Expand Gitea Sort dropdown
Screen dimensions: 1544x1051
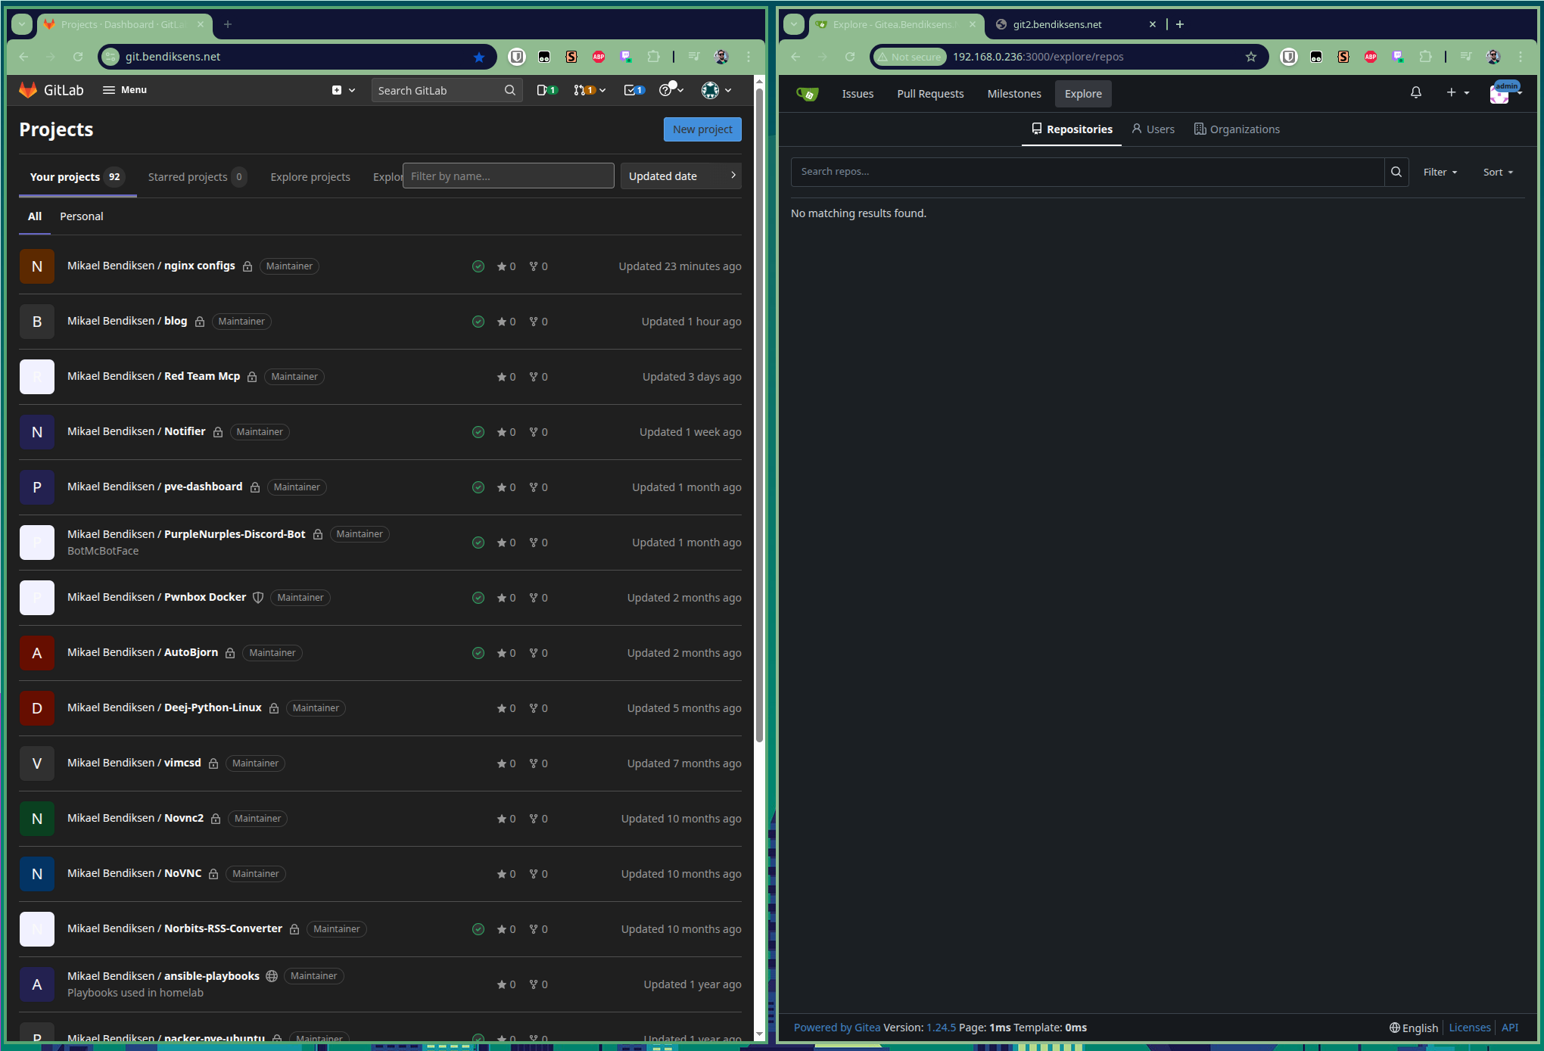point(1498,173)
